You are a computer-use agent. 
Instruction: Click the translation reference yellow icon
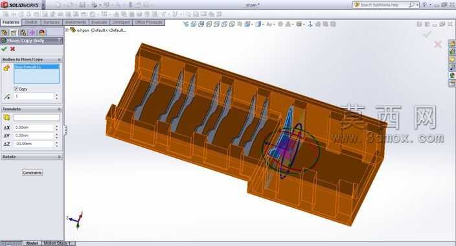tap(6, 117)
